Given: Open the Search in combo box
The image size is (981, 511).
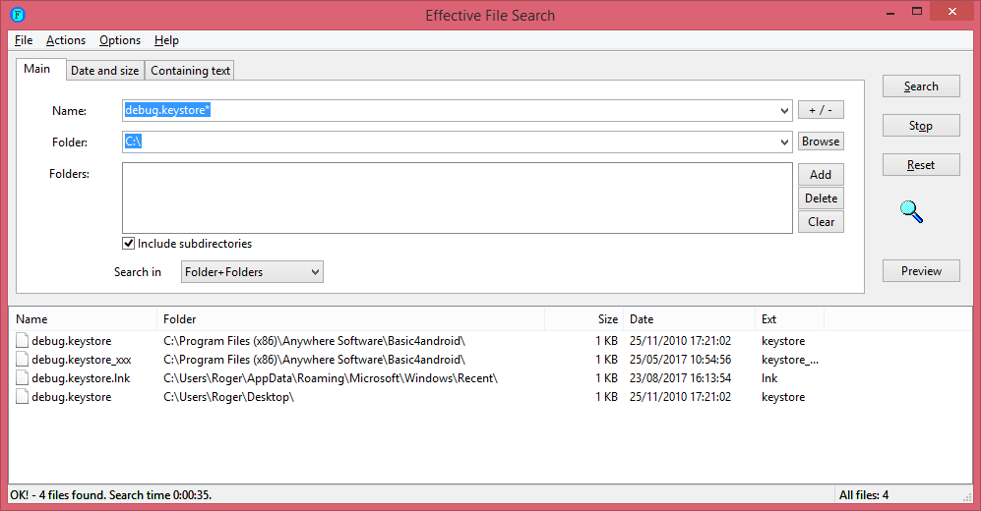Looking at the screenshot, I should click(x=252, y=272).
